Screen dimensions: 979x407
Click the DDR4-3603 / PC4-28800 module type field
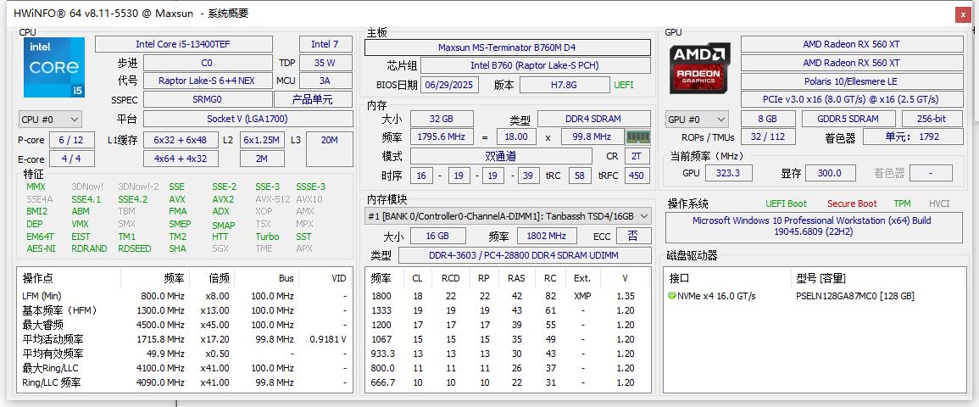(525, 255)
